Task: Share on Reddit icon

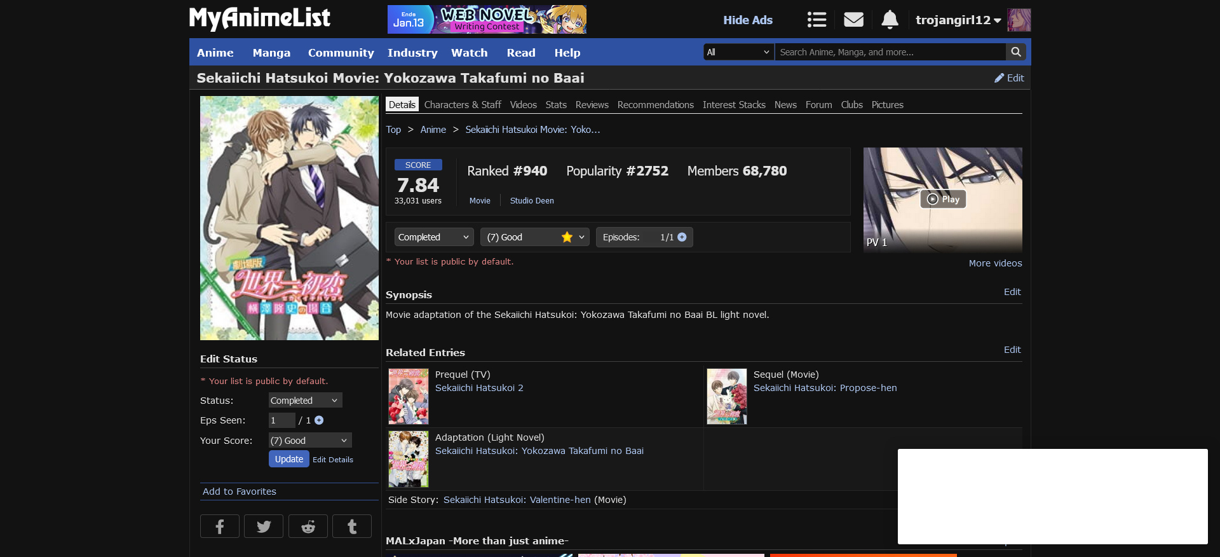Action: point(308,526)
